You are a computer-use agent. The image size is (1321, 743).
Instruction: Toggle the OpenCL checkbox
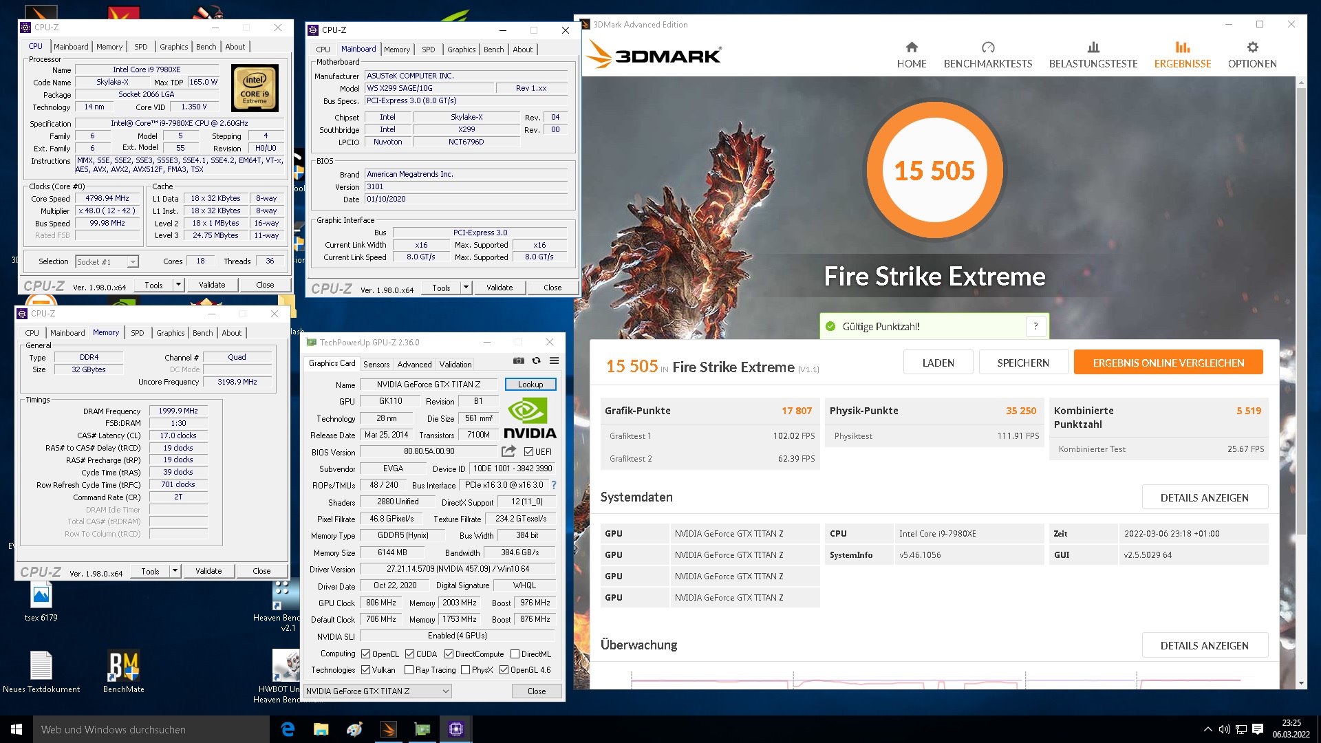365,654
